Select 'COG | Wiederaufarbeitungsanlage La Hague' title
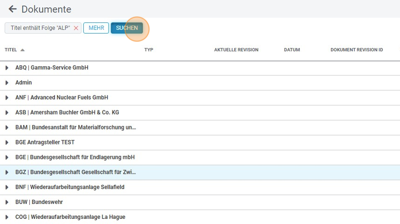The image size is (400, 224). 70,217
